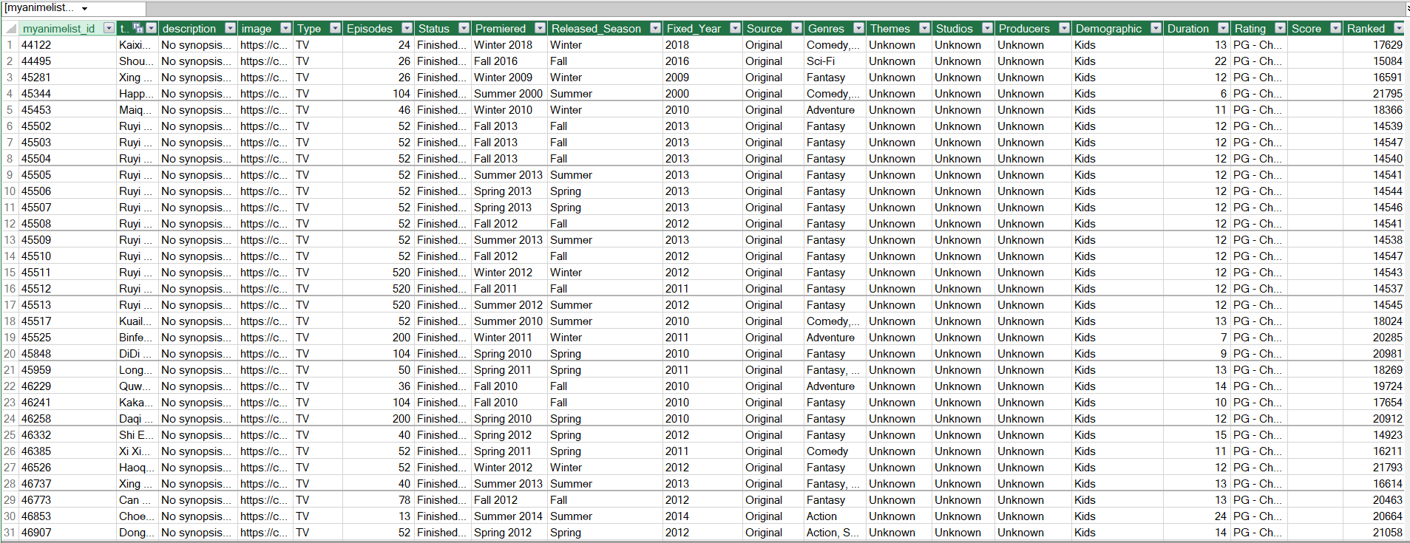Open the Genres column filter dropdown
The image size is (1410, 543).
(858, 28)
